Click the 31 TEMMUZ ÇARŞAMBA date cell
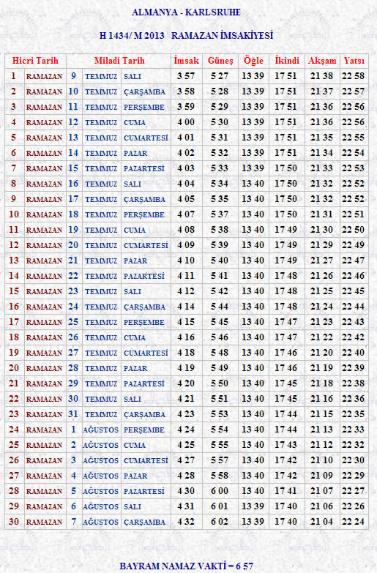This screenshot has height=573, width=377. coord(118,414)
